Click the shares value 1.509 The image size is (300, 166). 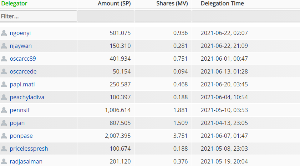point(180,123)
